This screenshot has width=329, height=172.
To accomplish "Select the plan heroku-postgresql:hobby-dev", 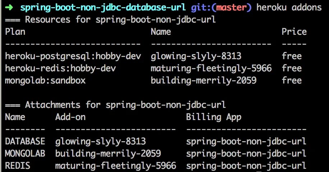I will tap(73, 56).
